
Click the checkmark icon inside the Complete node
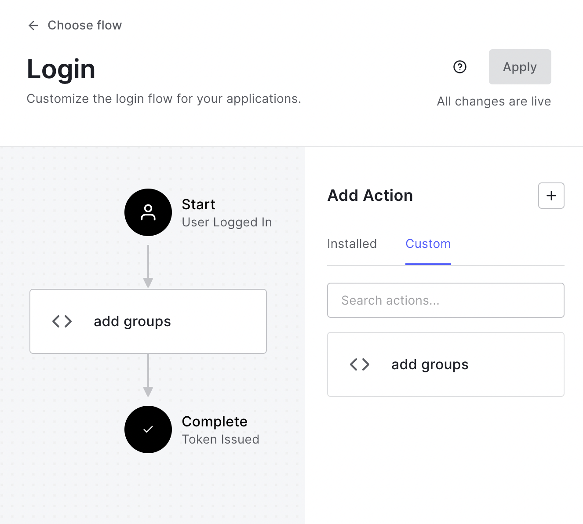point(148,429)
